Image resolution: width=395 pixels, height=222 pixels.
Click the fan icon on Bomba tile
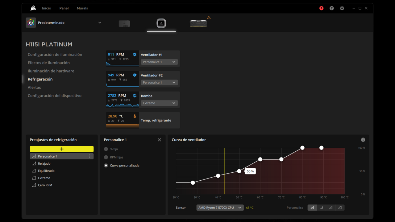135,96
